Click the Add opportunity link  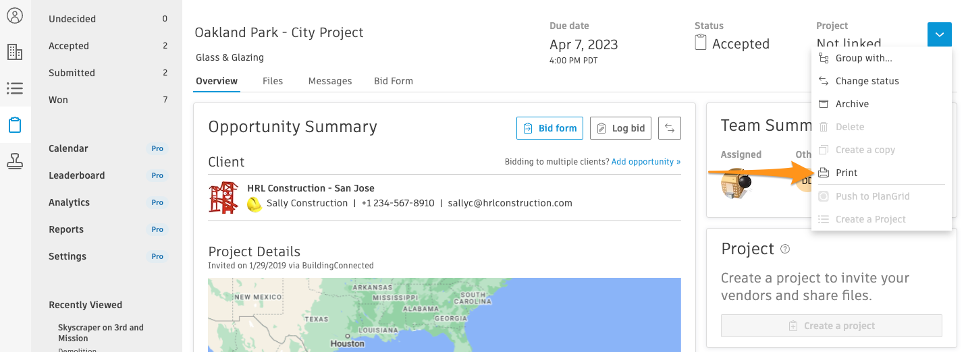[x=645, y=162]
